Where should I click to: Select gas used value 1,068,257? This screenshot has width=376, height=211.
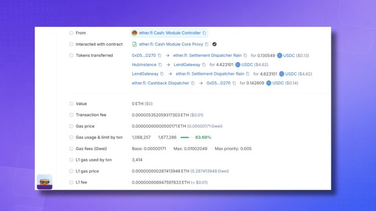click(x=141, y=137)
